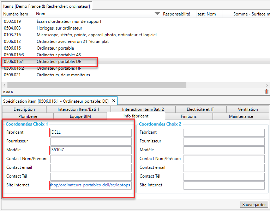Click the right arrow of horizontal scrollbar
The image size is (270, 211).
point(267,85)
